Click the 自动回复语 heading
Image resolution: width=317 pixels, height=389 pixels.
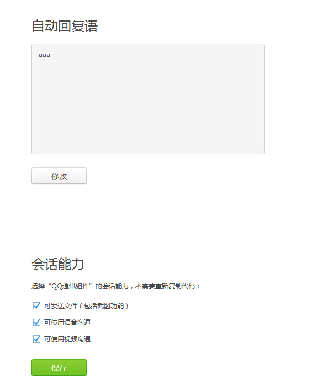point(65,26)
